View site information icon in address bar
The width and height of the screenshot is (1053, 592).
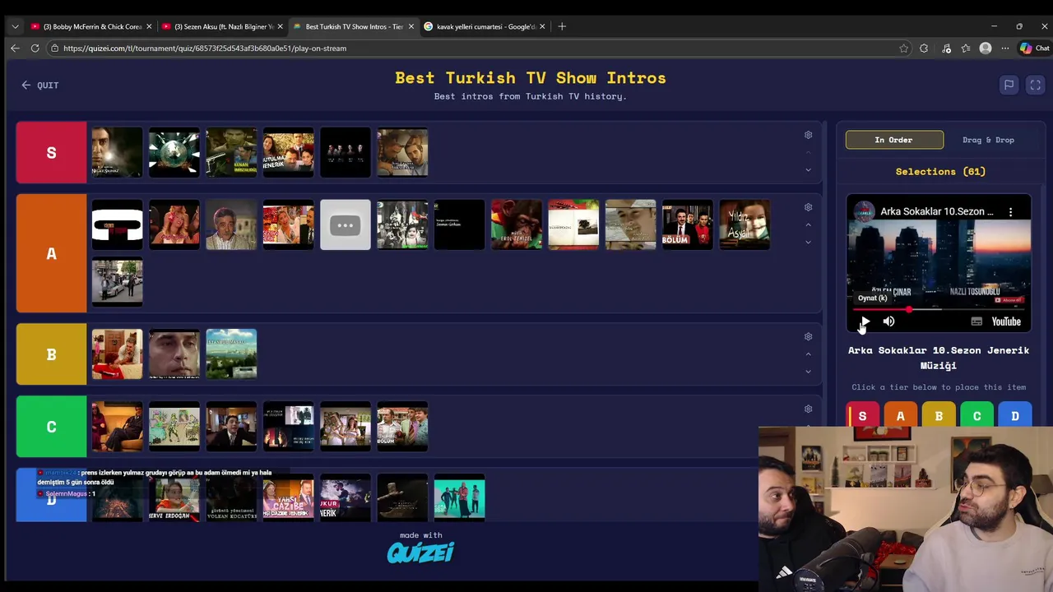(54, 49)
